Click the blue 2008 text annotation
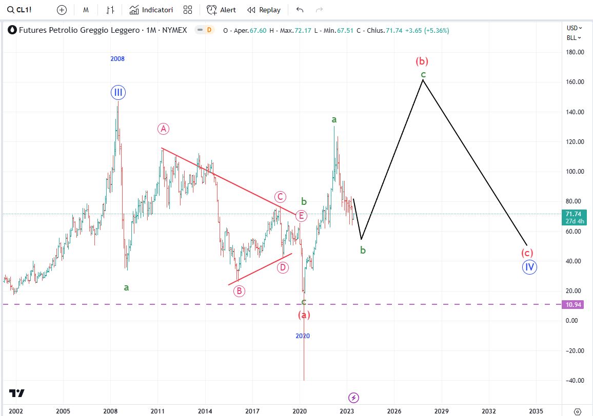Viewport: 593px width, 416px height. point(117,58)
